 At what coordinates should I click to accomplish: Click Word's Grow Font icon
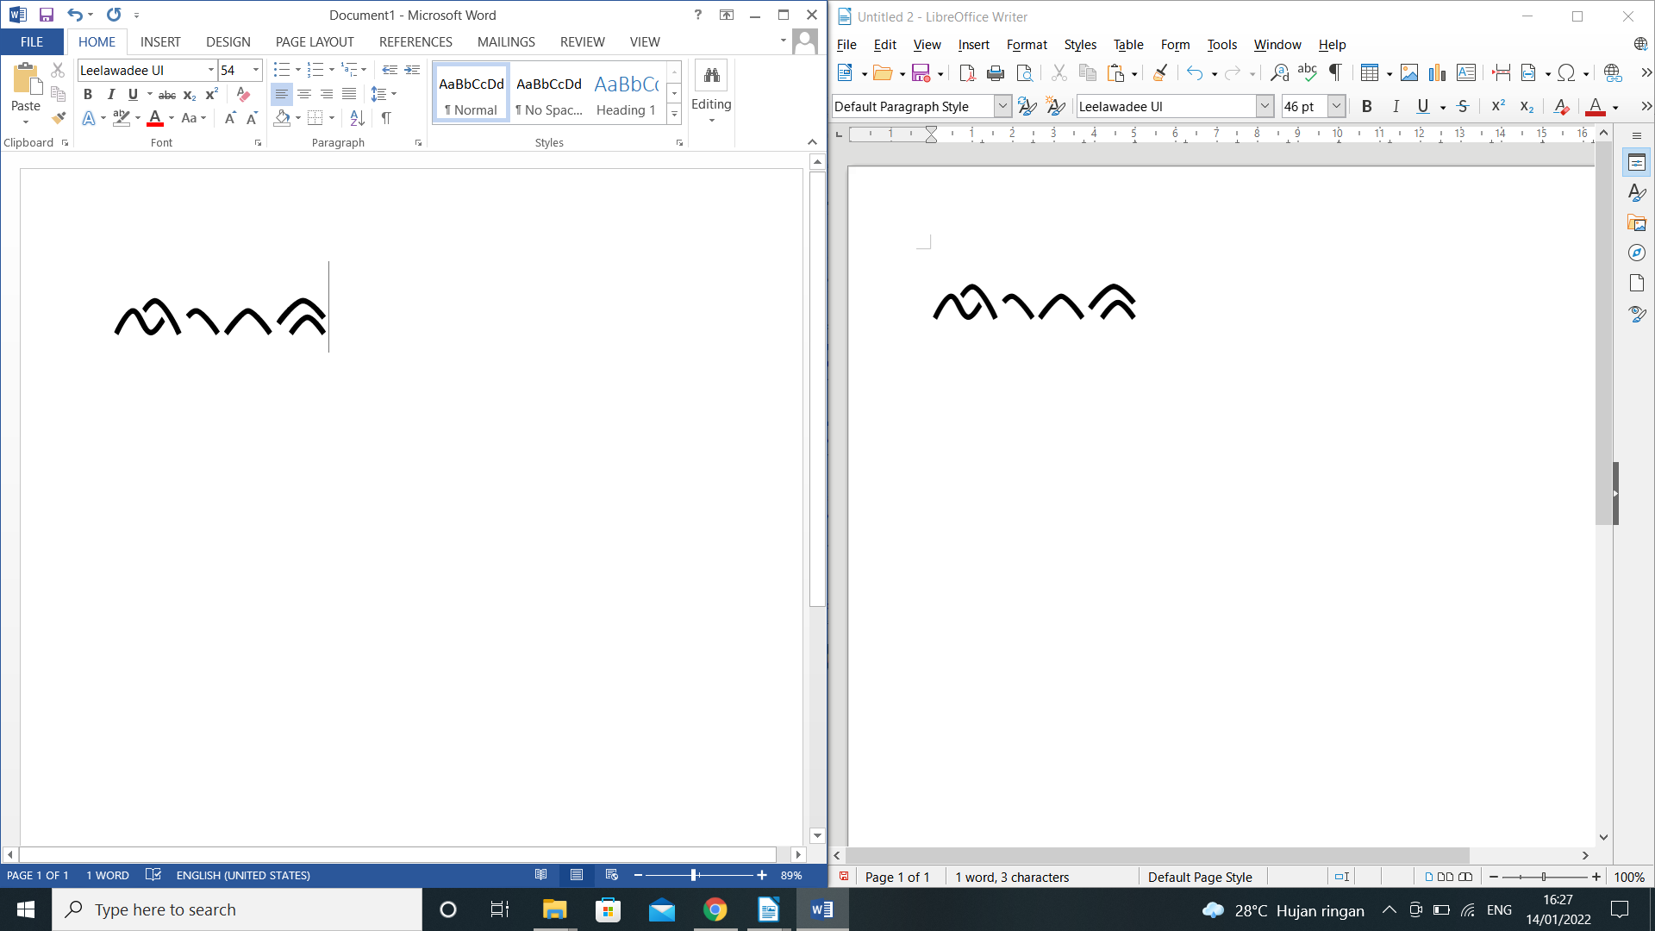230,118
